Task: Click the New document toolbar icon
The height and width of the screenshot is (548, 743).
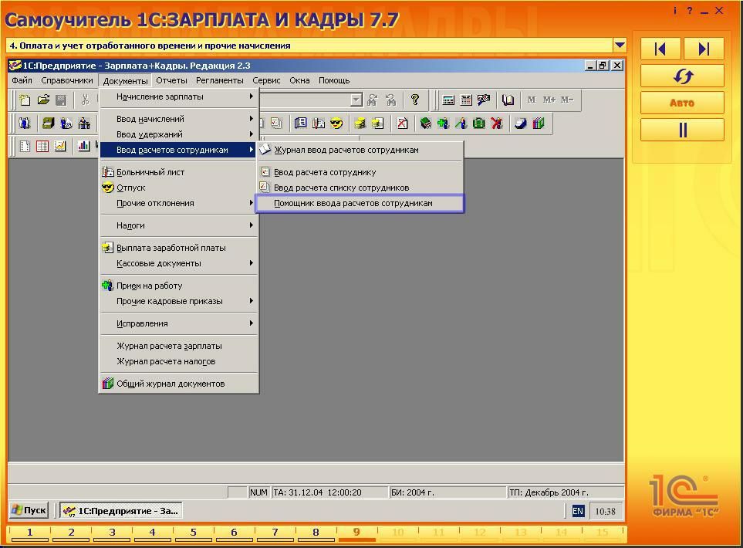Action: click(25, 100)
